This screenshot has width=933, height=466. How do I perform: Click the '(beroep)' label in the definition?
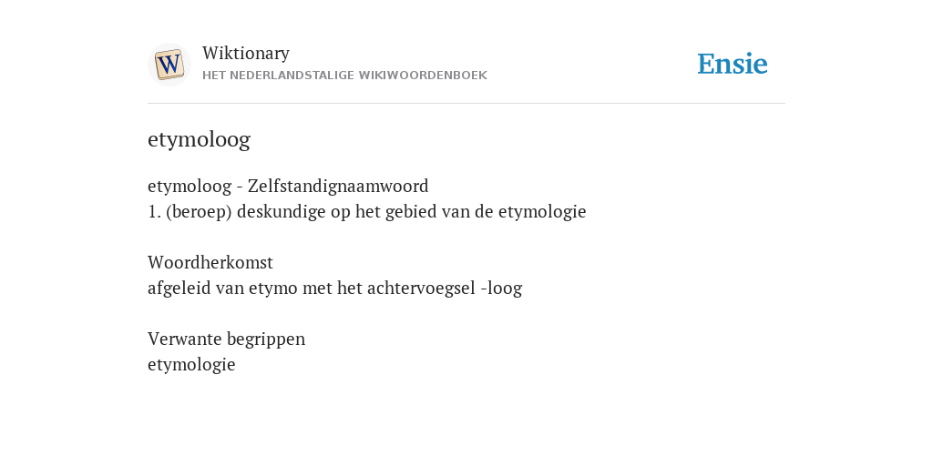coord(199,211)
